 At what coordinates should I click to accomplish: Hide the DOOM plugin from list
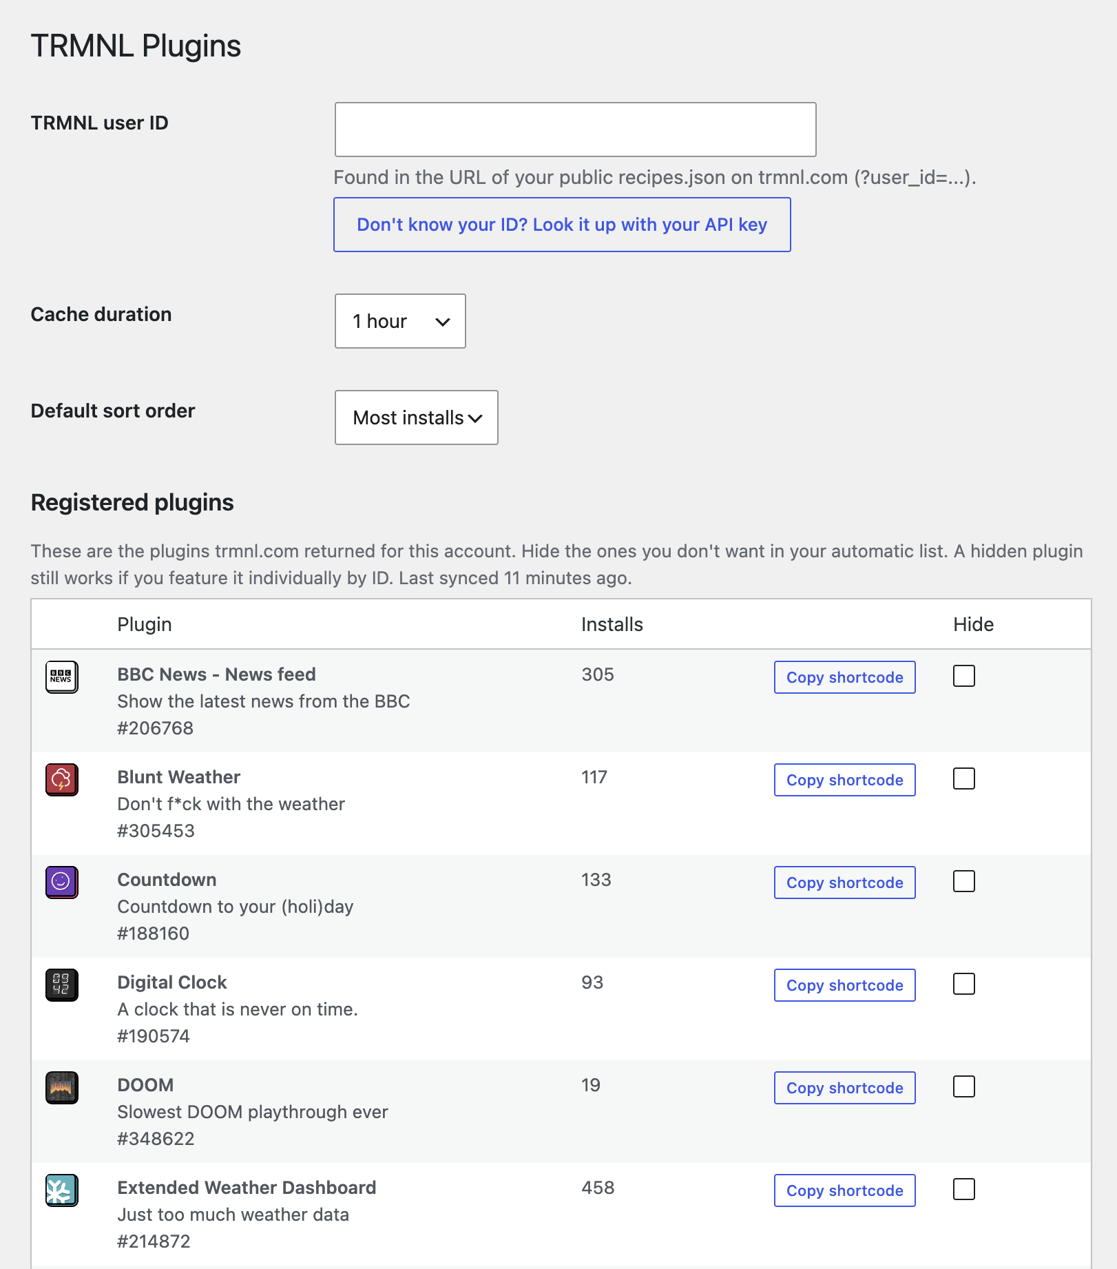(964, 1086)
